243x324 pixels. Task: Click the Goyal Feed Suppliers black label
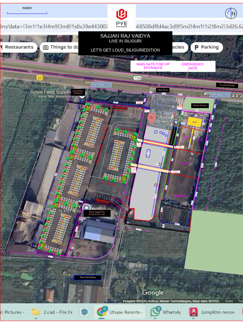pos(78,92)
